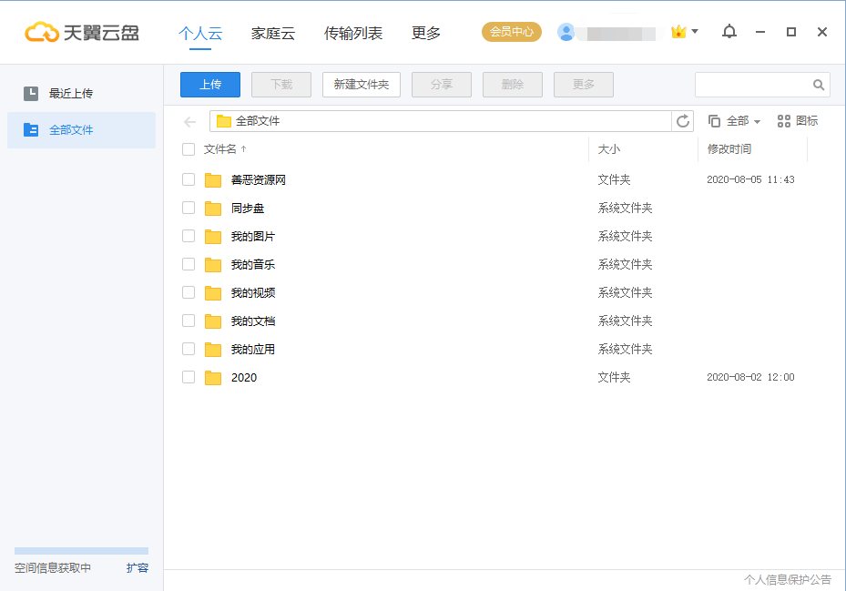
Task: Switch to the 家庭云 tab
Action: [273, 34]
